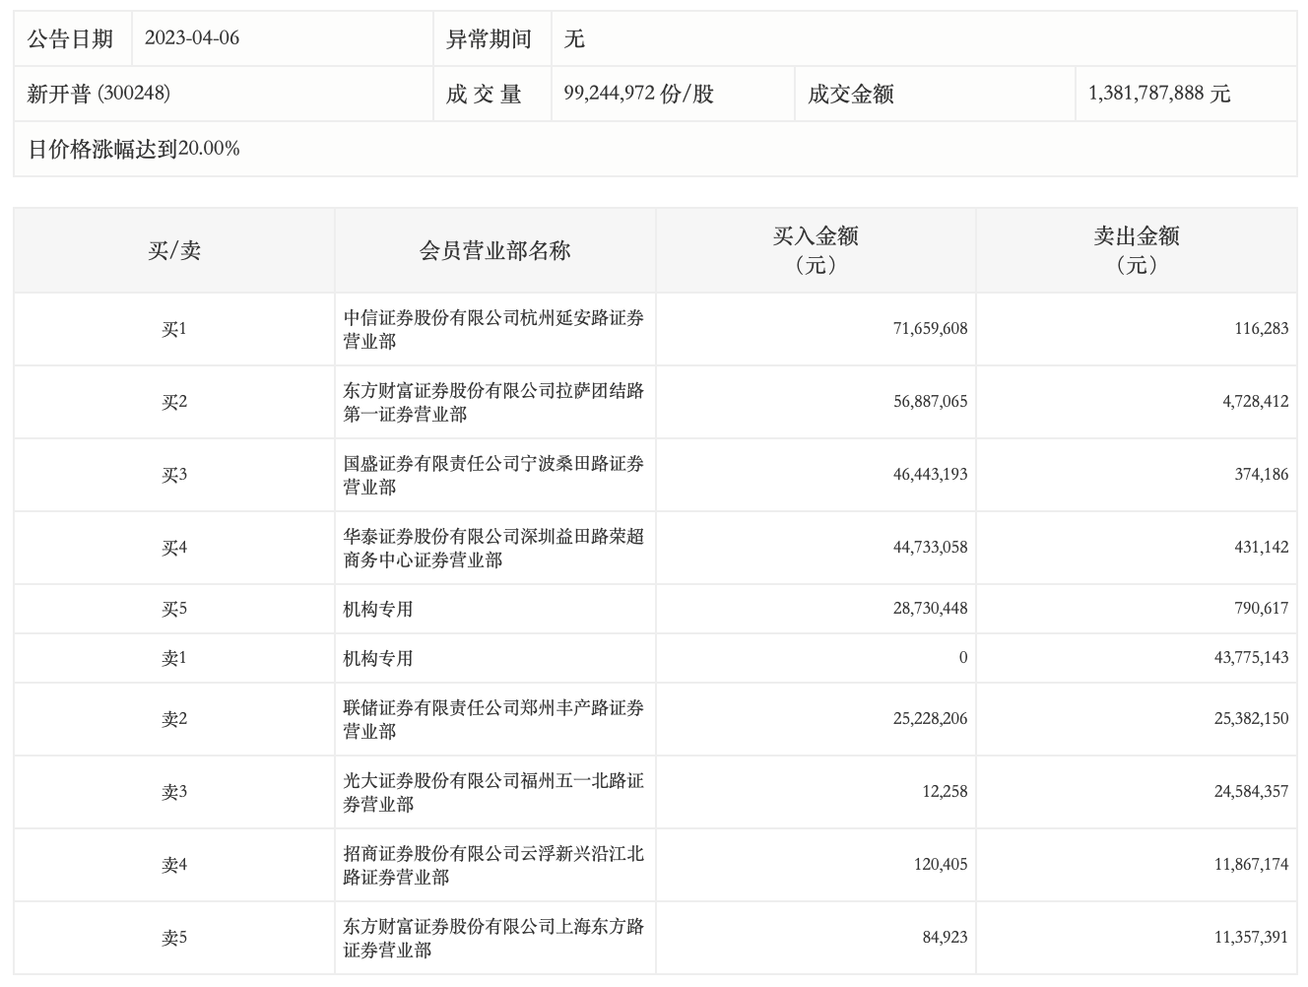
Task: Select buy amount 71,659,608
Action: point(930,329)
